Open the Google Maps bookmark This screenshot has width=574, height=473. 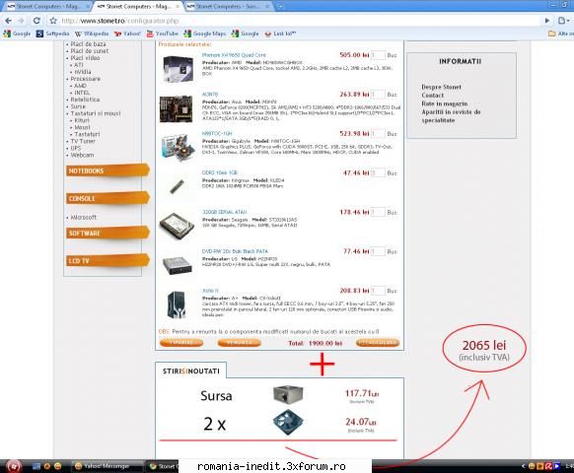pos(205,34)
